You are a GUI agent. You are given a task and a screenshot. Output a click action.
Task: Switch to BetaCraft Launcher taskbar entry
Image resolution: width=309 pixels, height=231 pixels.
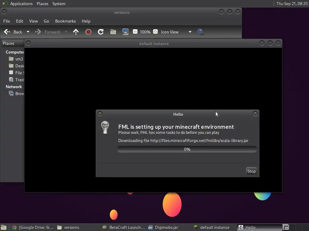[123, 227]
